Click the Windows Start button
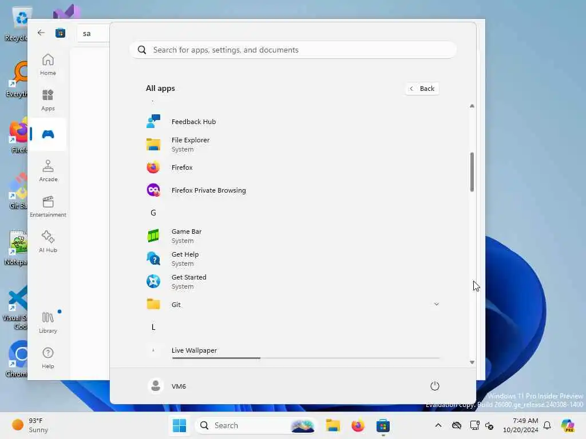586x439 pixels. tap(179, 425)
